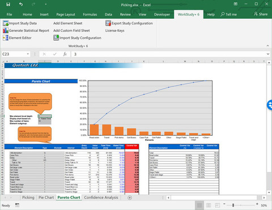The width and height of the screenshot is (272, 210).
Task: Open the Insert ribbon tab
Action: (44, 14)
